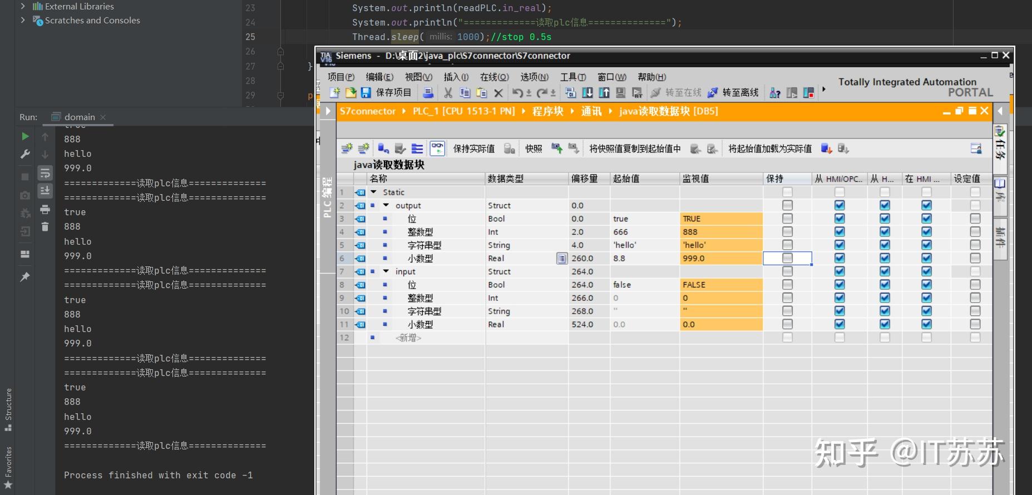Copy selection in TIA toolbar
This screenshot has height=495, width=1032.
pyautogui.click(x=465, y=93)
